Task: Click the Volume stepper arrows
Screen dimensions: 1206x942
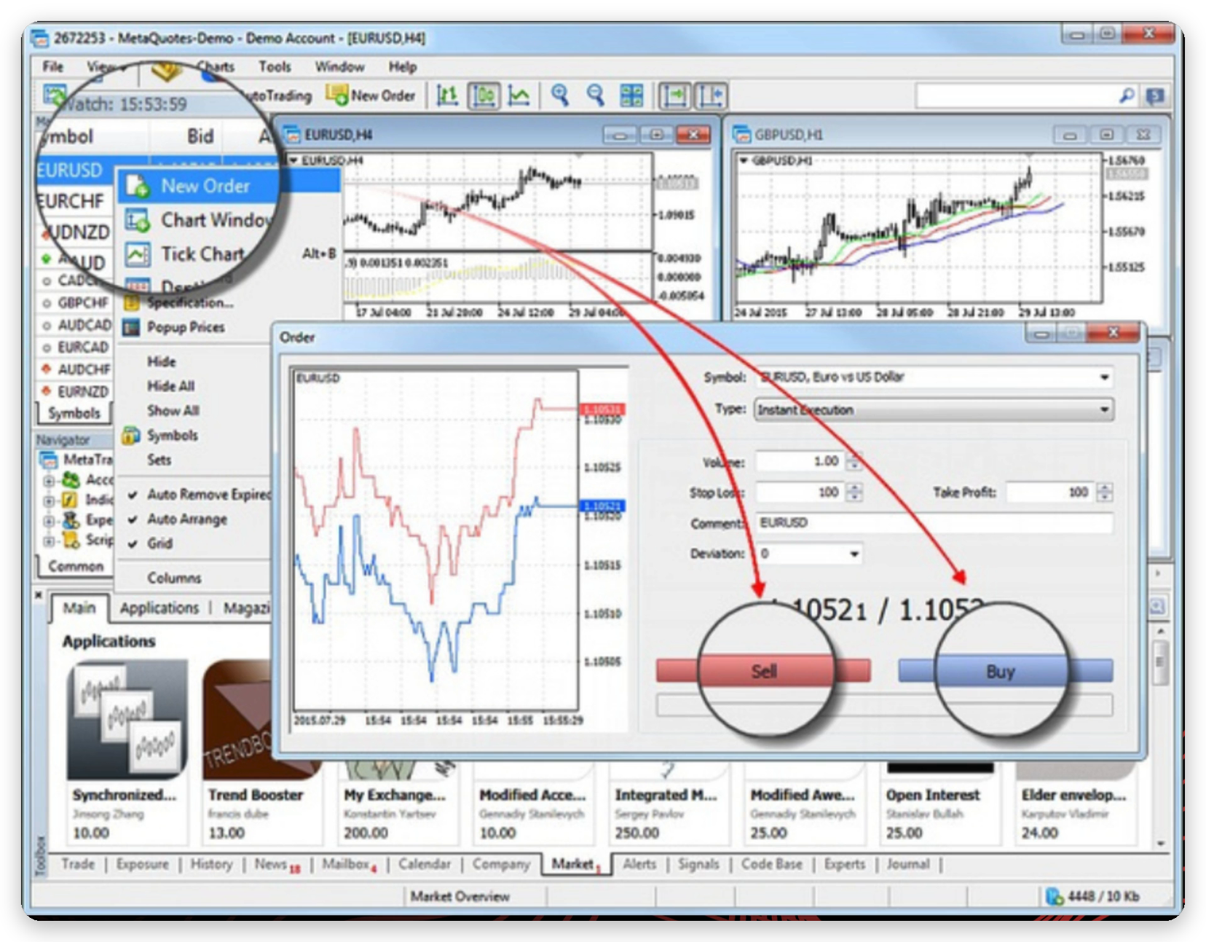Action: point(854,461)
